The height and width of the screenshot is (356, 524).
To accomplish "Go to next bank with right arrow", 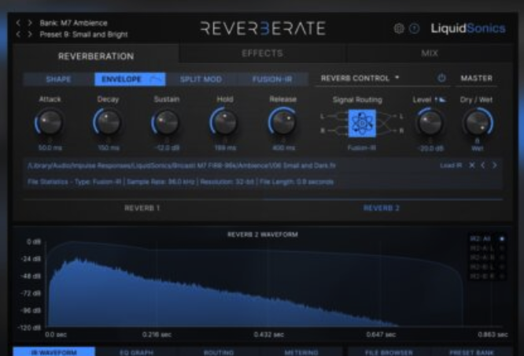I will point(30,23).
